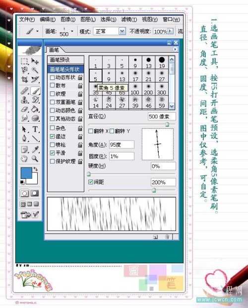Image resolution: width=248 pixels, height=308 pixels.
Task: Adjust the 间距 spacing slider handle
Action: pos(154,190)
